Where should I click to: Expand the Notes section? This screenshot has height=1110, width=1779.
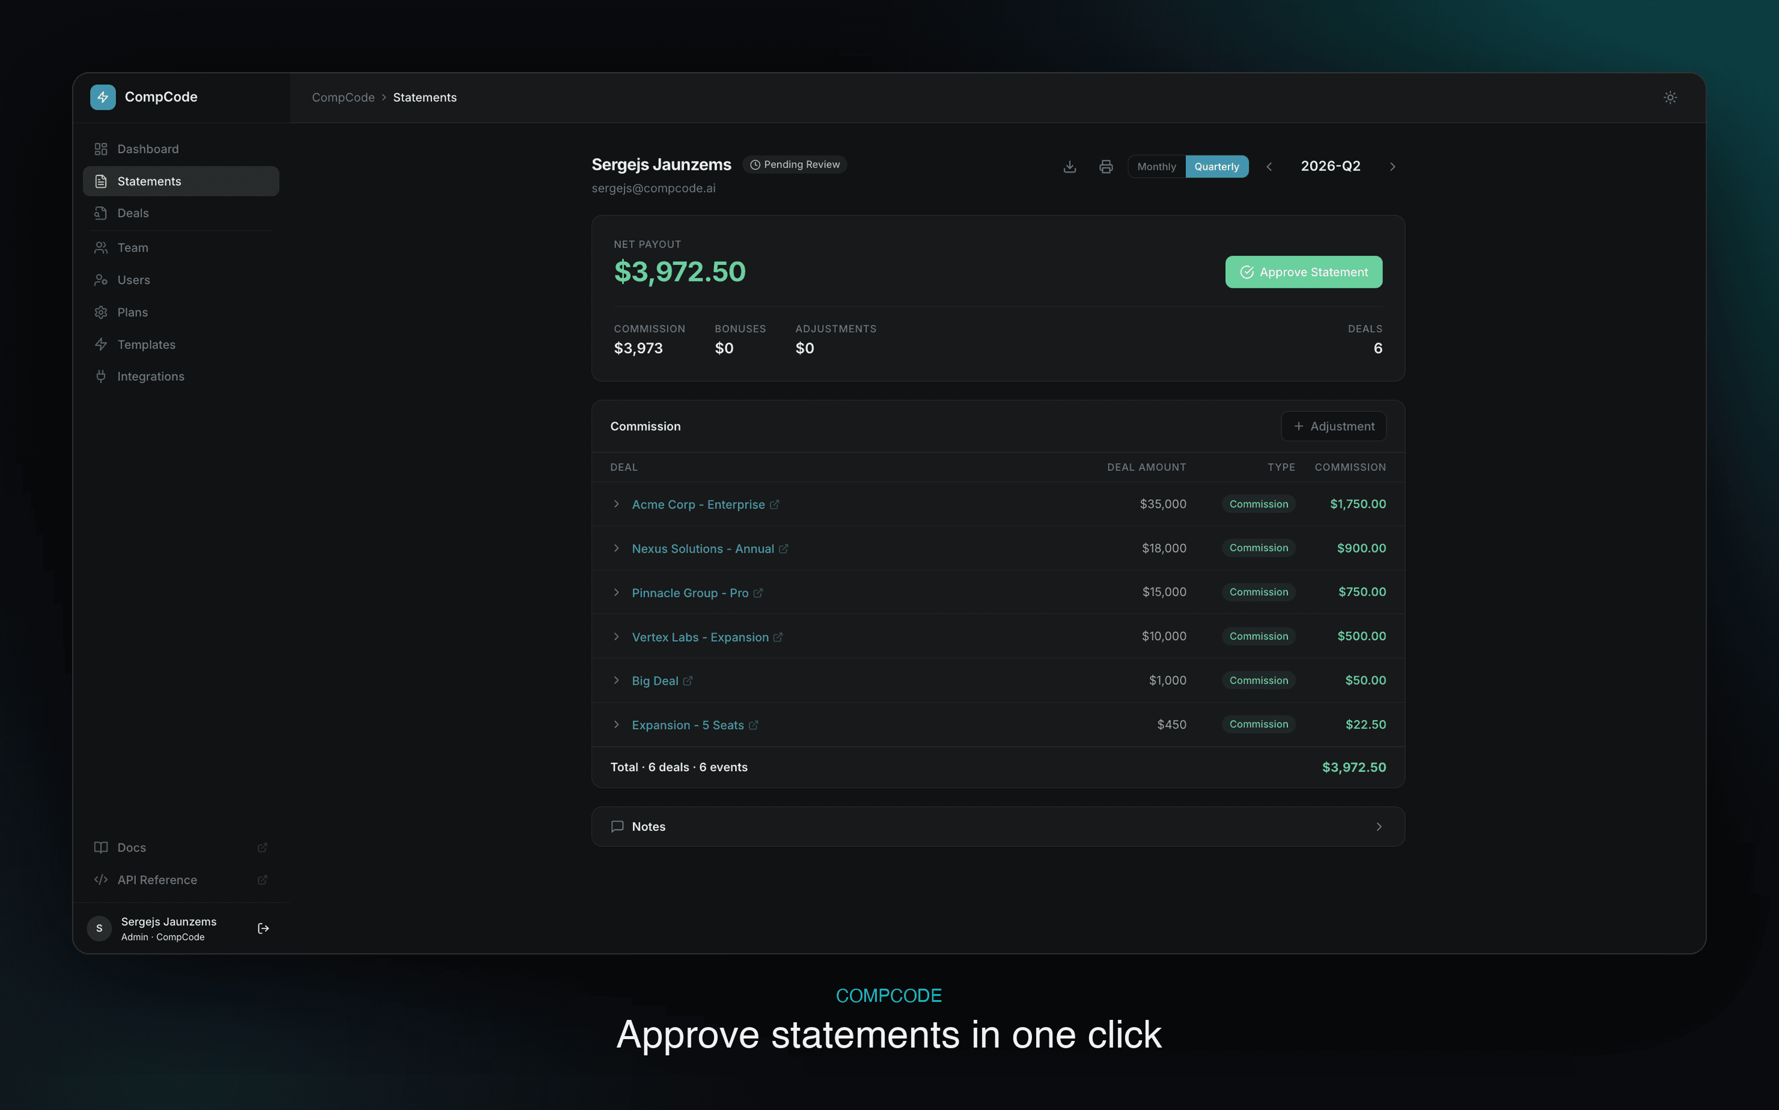[x=998, y=826]
